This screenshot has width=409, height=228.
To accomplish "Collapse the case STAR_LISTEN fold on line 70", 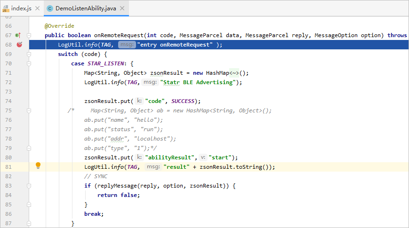I will point(29,63).
